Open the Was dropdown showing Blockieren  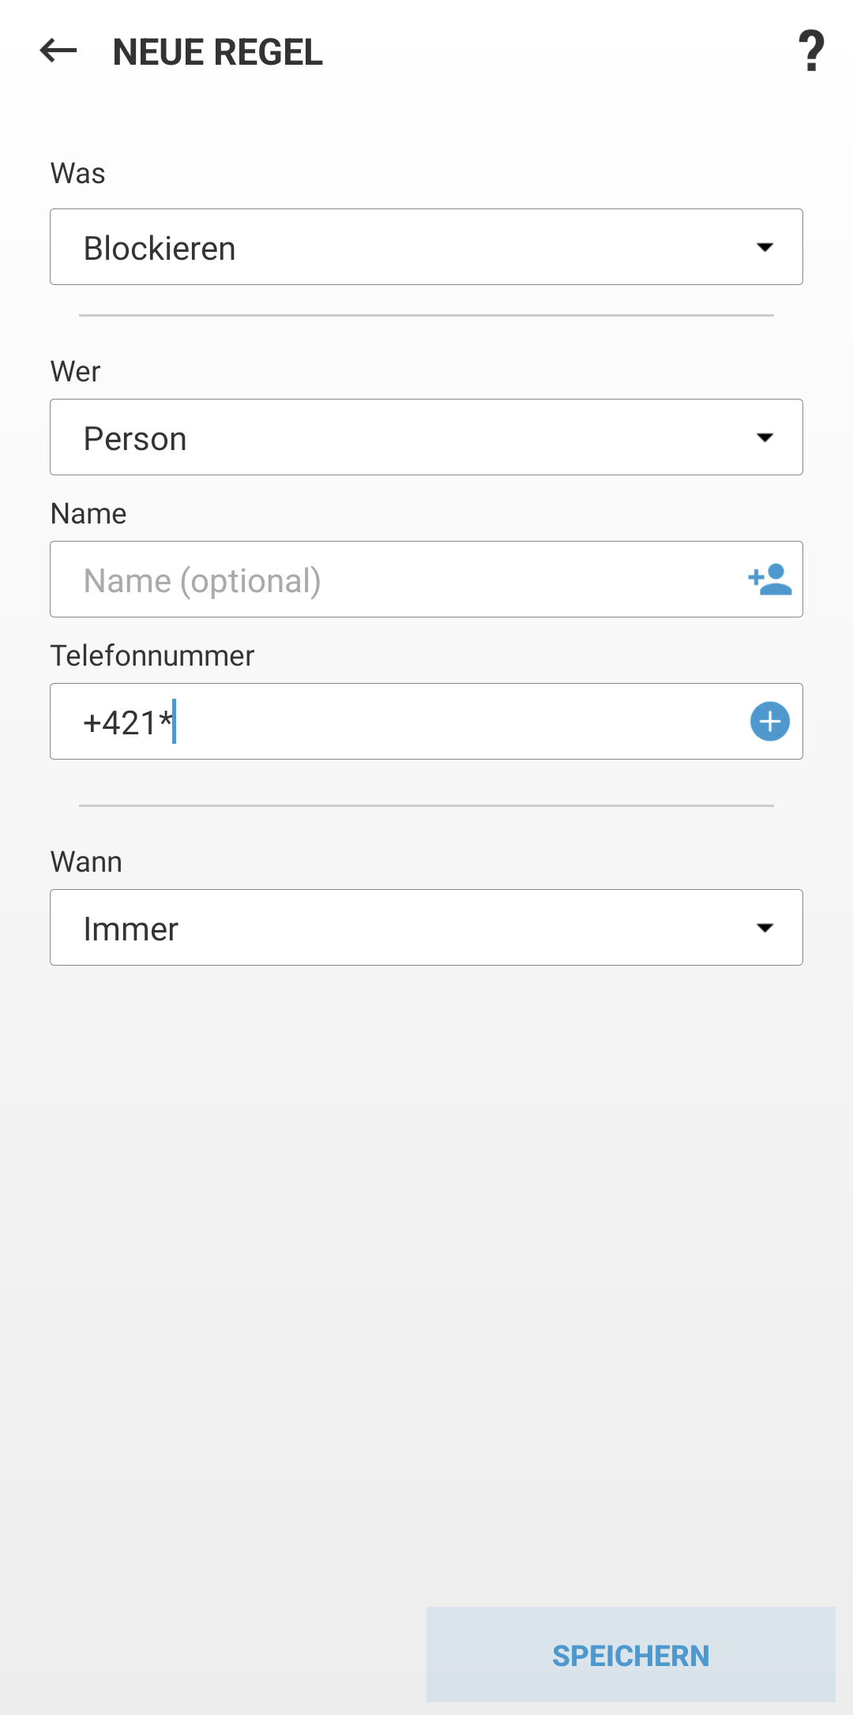coord(395,247)
